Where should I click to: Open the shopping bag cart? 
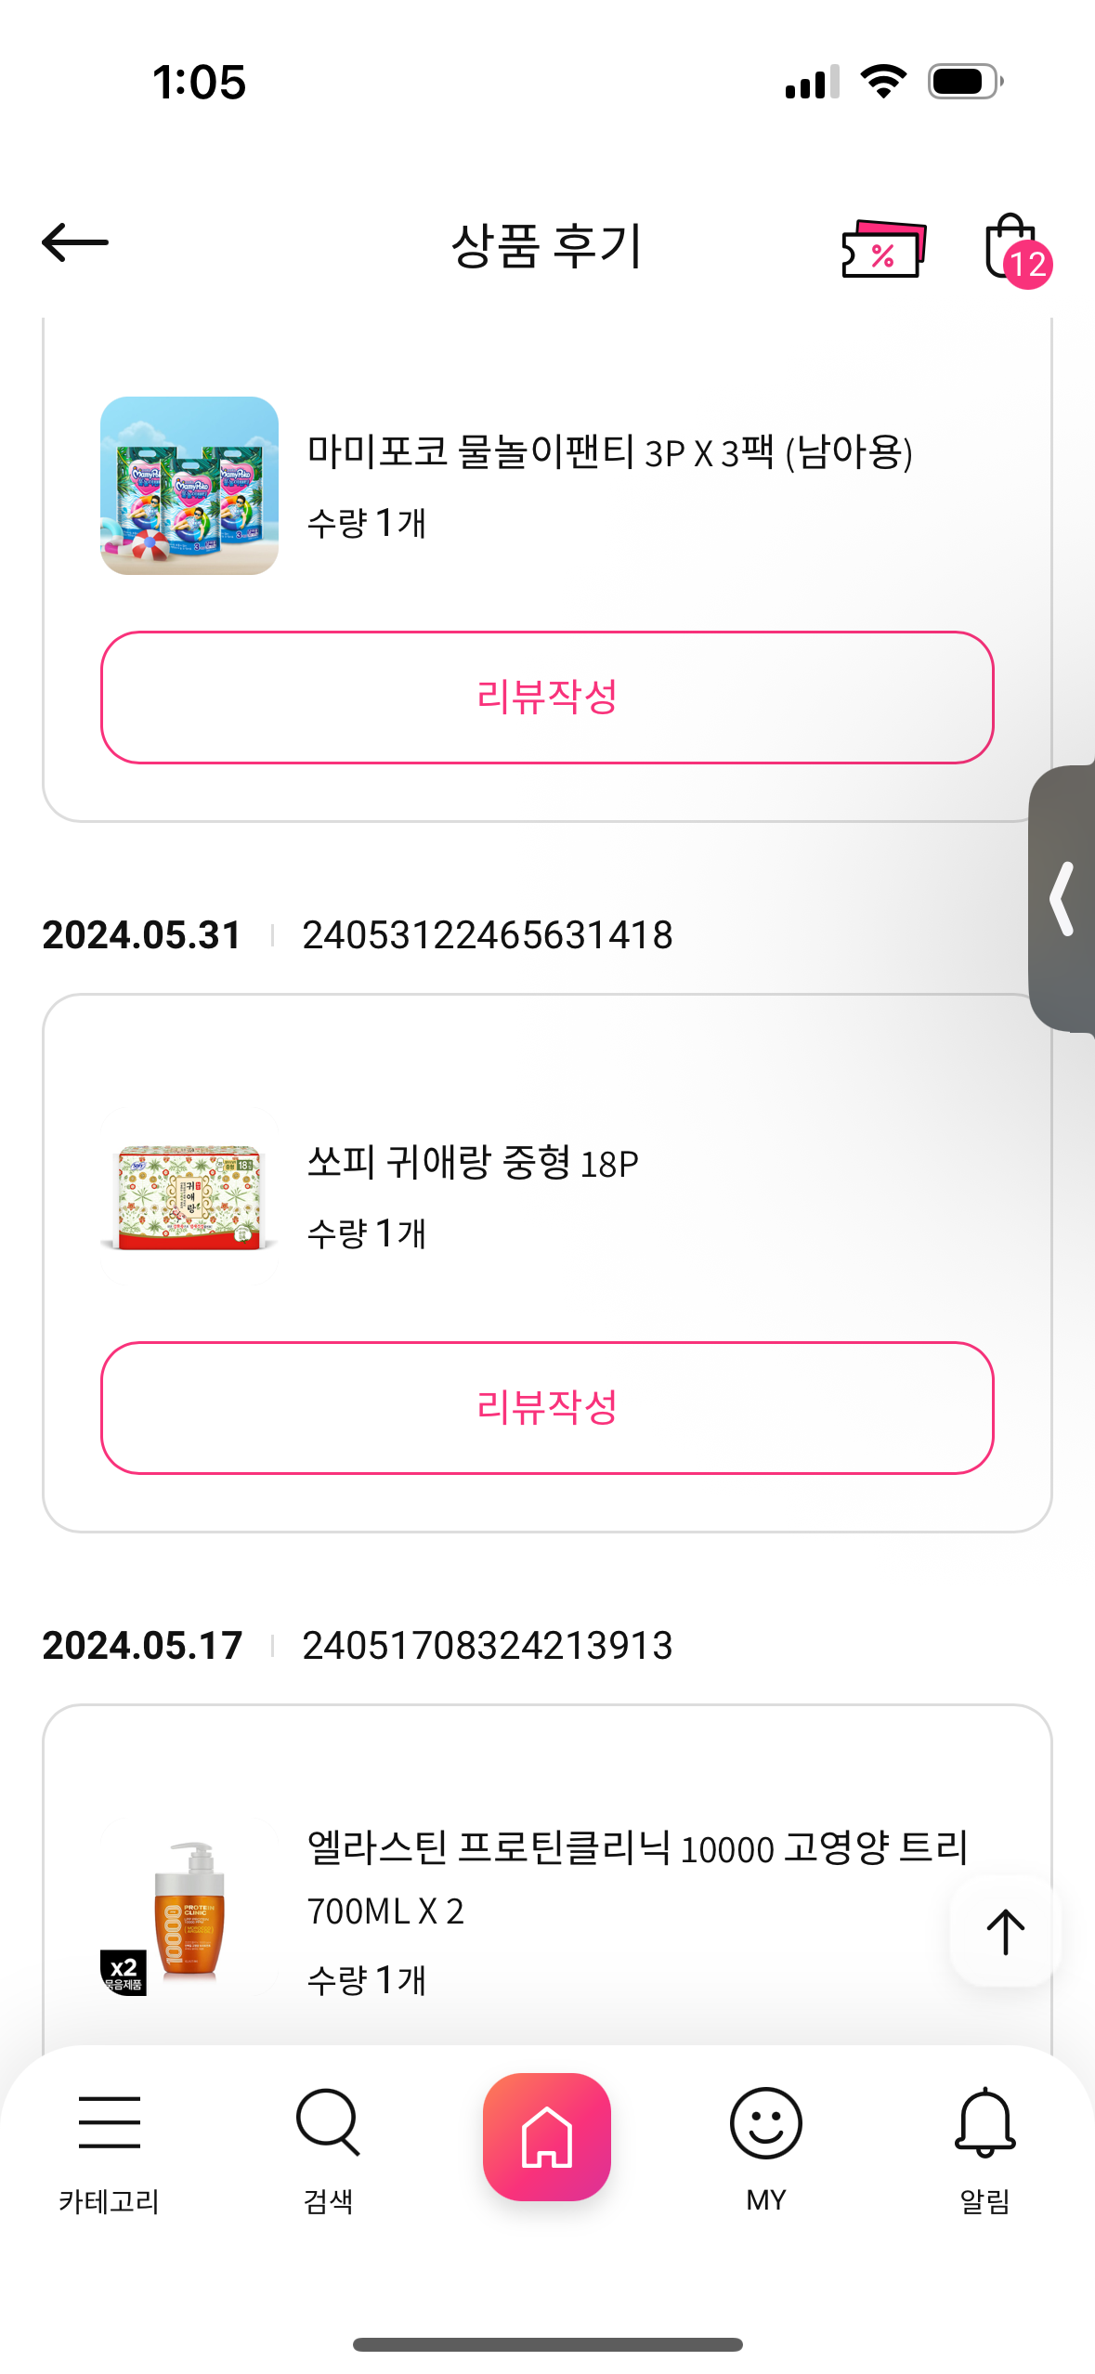click(1013, 248)
